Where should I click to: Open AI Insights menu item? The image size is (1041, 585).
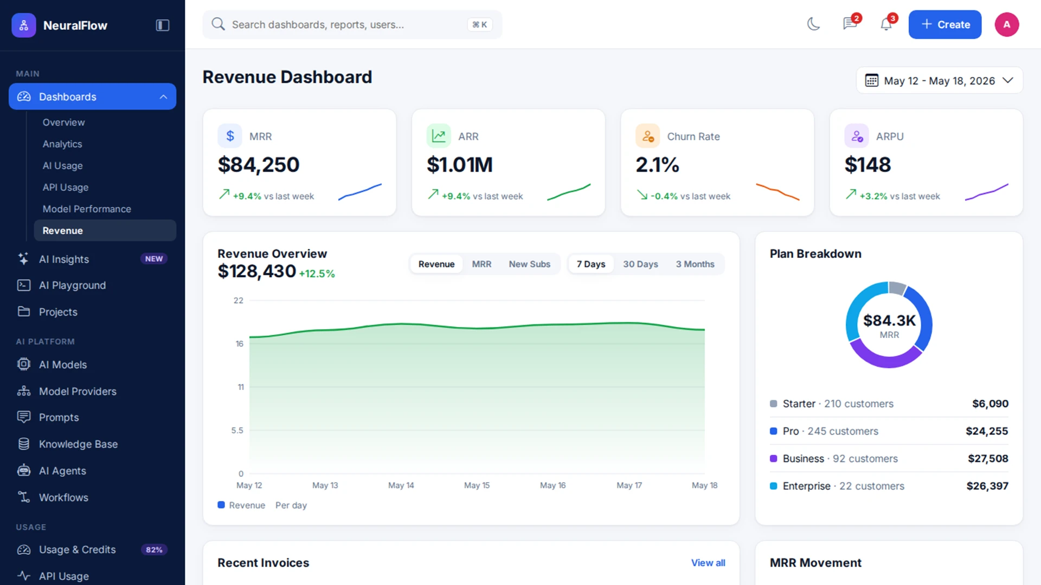(92, 259)
